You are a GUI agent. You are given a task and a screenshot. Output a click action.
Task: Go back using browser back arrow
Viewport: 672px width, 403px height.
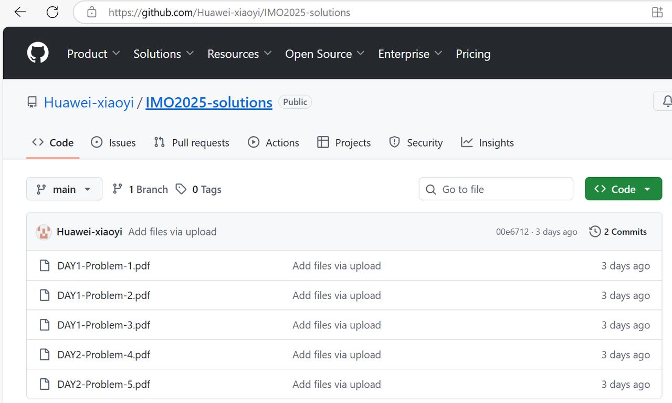20,12
